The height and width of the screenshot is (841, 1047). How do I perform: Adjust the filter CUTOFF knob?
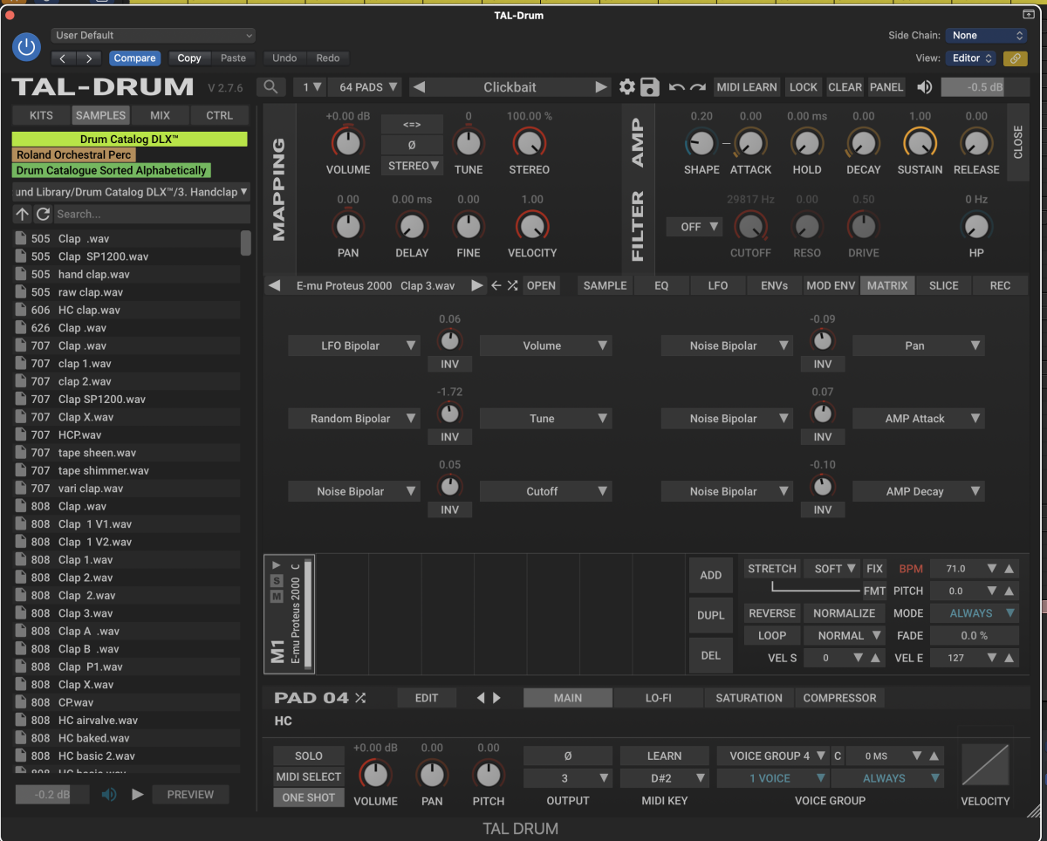point(750,227)
